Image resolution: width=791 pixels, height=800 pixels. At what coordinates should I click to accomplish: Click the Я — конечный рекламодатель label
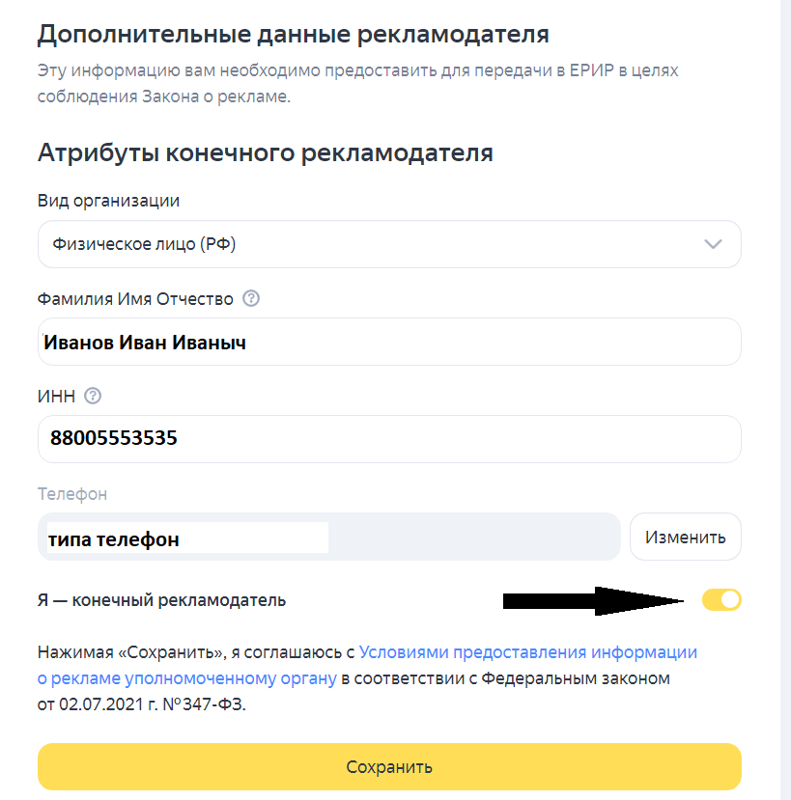click(x=162, y=600)
